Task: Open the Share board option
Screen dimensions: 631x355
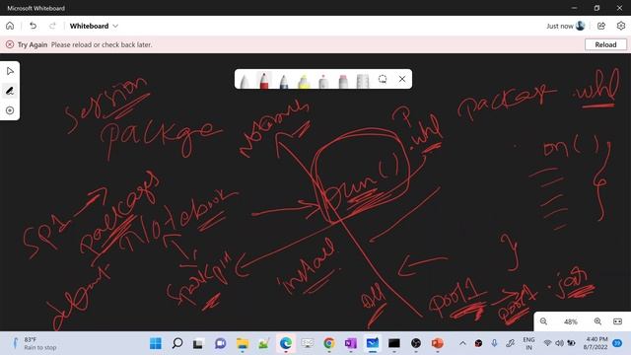Action: [x=601, y=26]
